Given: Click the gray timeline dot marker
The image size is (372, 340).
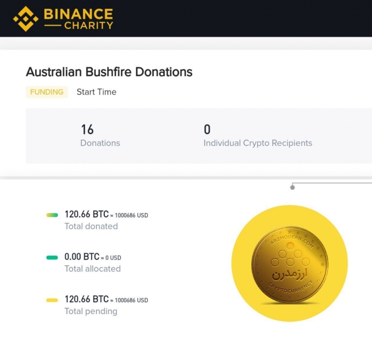Looking at the screenshot, I should pyautogui.click(x=293, y=188).
